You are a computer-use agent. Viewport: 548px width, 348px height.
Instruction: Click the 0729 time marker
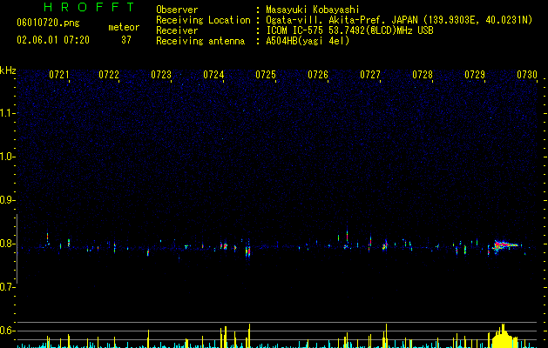pos(475,75)
